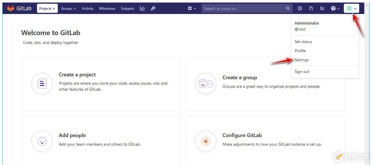Open the Projects dropdown menu
Screen dimensions: 372x165
(x=47, y=9)
